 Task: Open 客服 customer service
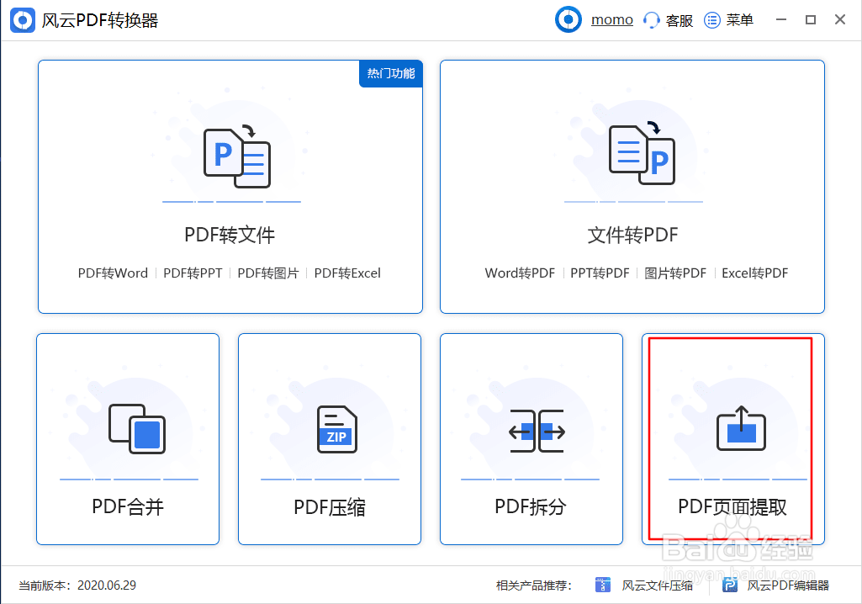click(x=679, y=20)
